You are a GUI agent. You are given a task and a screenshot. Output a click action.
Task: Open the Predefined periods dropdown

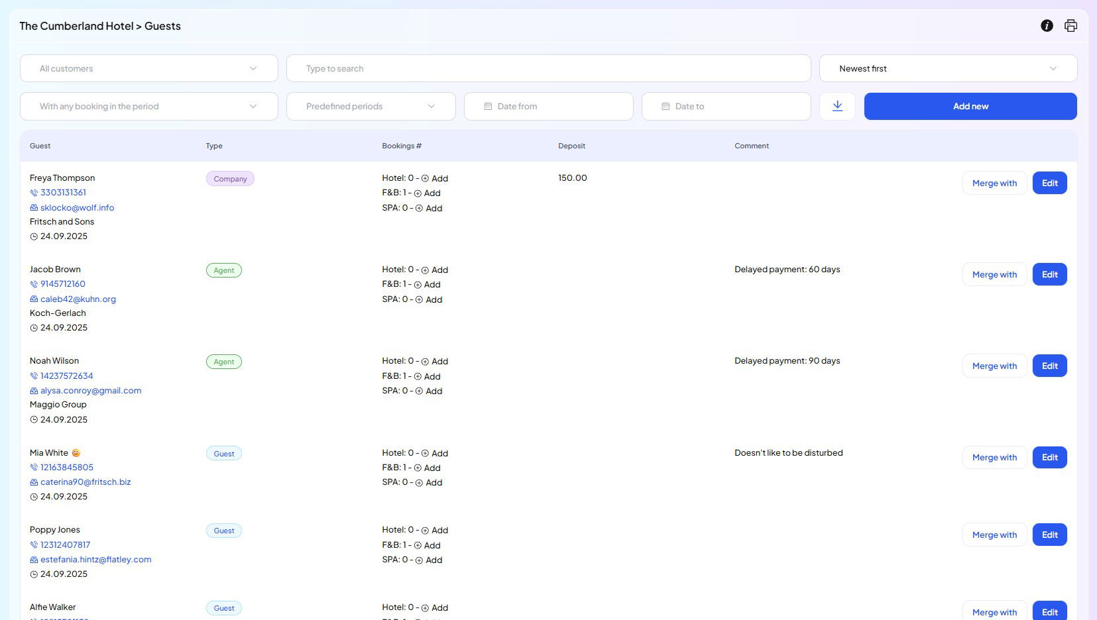pyautogui.click(x=371, y=106)
